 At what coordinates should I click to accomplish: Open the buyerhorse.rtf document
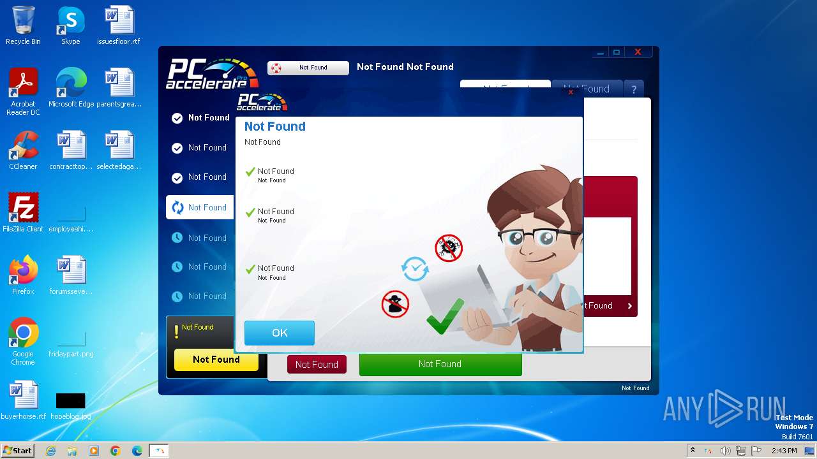pyautogui.click(x=23, y=400)
